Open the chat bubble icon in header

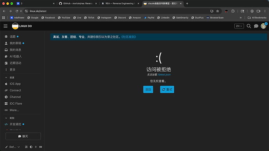pyautogui.click(x=256, y=26)
